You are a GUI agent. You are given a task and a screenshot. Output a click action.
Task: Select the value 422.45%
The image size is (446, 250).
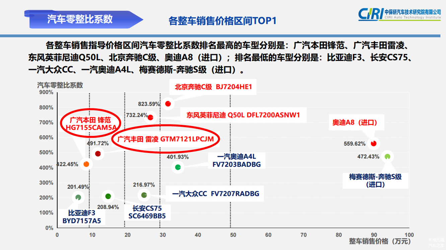click(68, 164)
